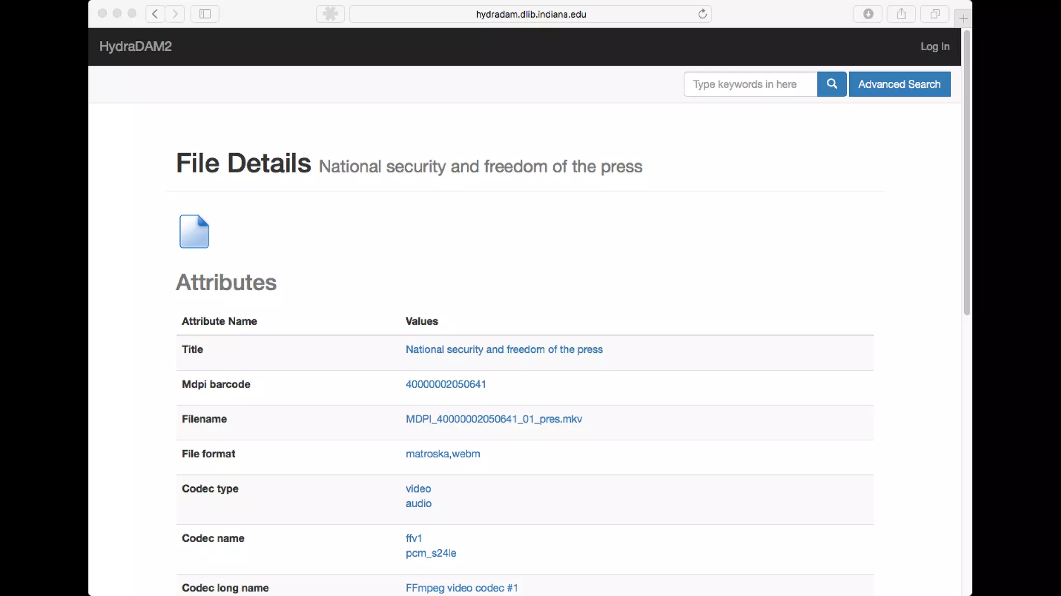Show all tabs overview icon
The image size is (1061, 596).
tap(935, 14)
